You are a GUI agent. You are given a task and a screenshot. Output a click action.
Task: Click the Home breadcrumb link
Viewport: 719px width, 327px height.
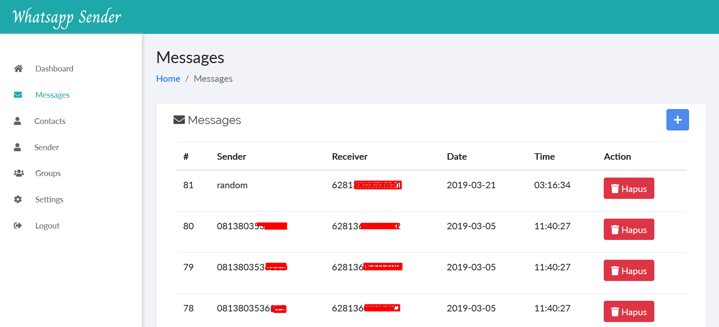point(168,79)
